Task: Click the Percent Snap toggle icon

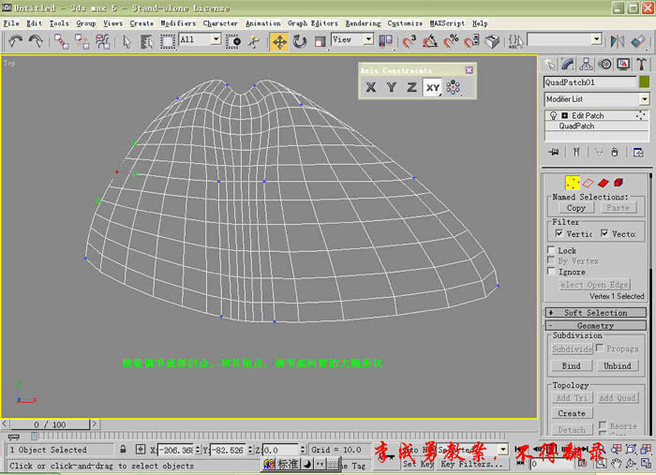Action: 451,41
